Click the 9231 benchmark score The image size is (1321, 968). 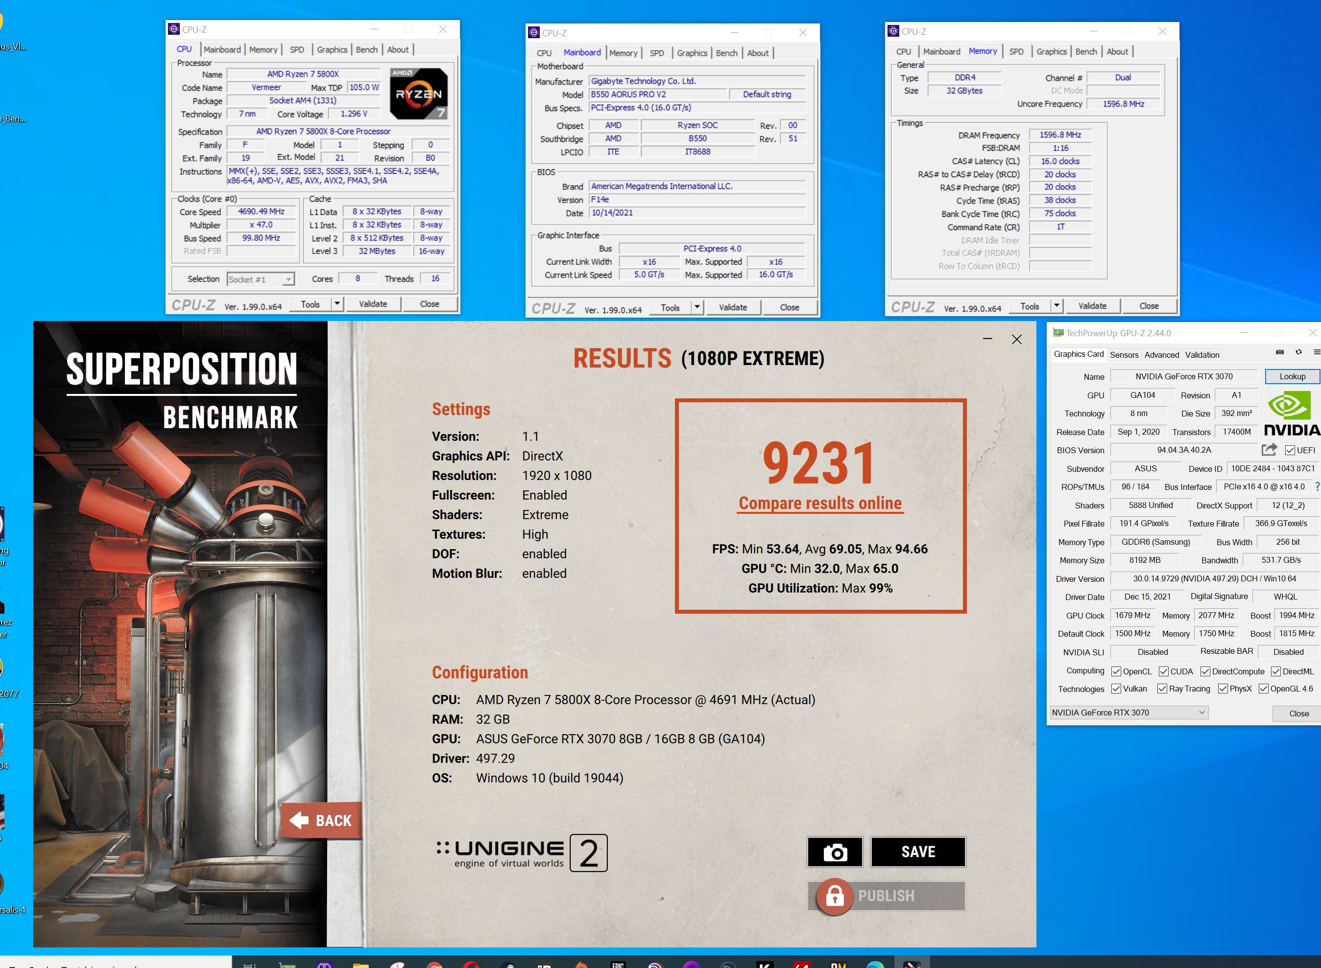[x=820, y=463]
